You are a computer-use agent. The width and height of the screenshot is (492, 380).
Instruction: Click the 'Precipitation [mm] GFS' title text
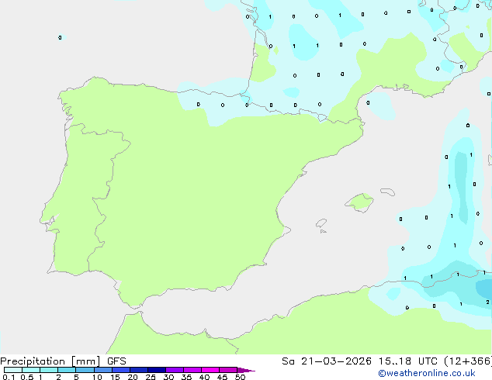63,361
